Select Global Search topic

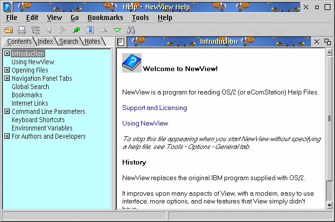coord(30,87)
